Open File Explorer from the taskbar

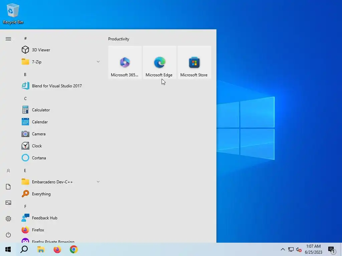click(41, 249)
